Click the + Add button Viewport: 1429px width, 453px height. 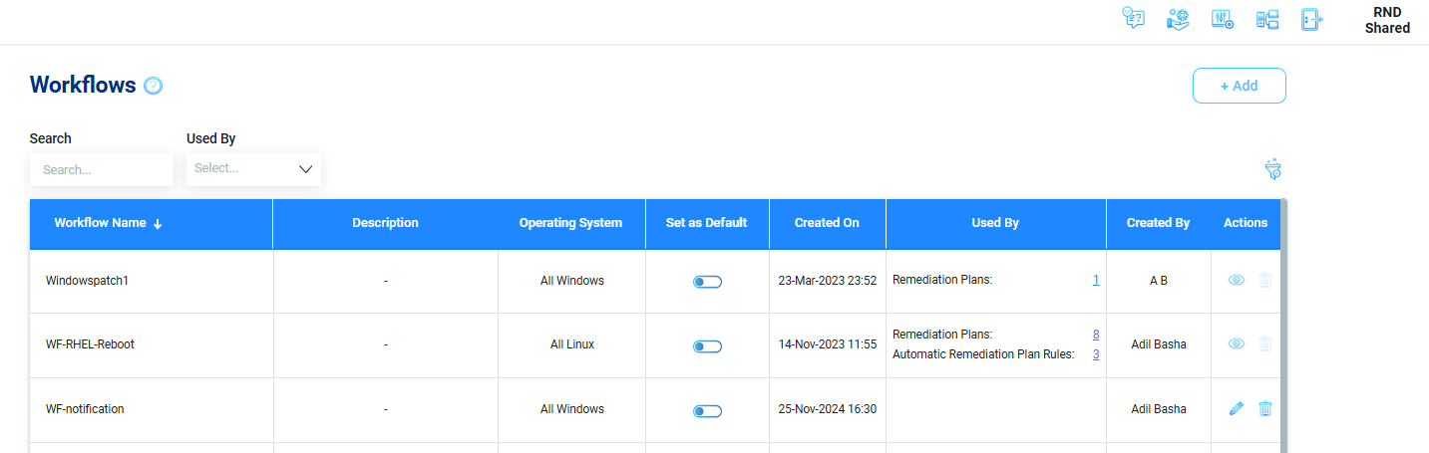(x=1240, y=86)
